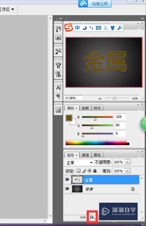Open the Brushes panel icon
The width and height of the screenshot is (146, 226).
(x=58, y=65)
